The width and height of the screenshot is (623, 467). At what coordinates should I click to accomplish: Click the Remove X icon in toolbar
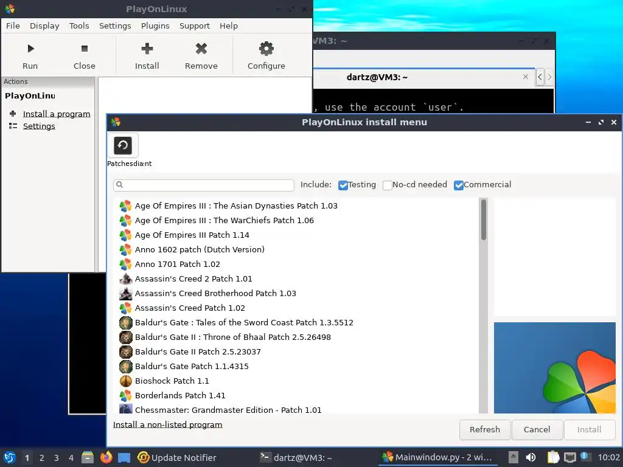click(201, 49)
